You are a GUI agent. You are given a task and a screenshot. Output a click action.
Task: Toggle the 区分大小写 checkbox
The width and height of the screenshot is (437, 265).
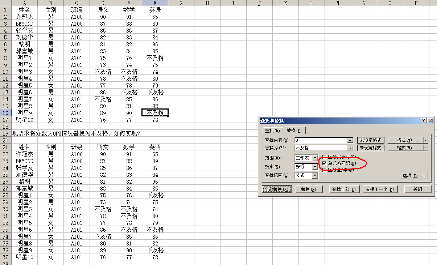coord(325,157)
